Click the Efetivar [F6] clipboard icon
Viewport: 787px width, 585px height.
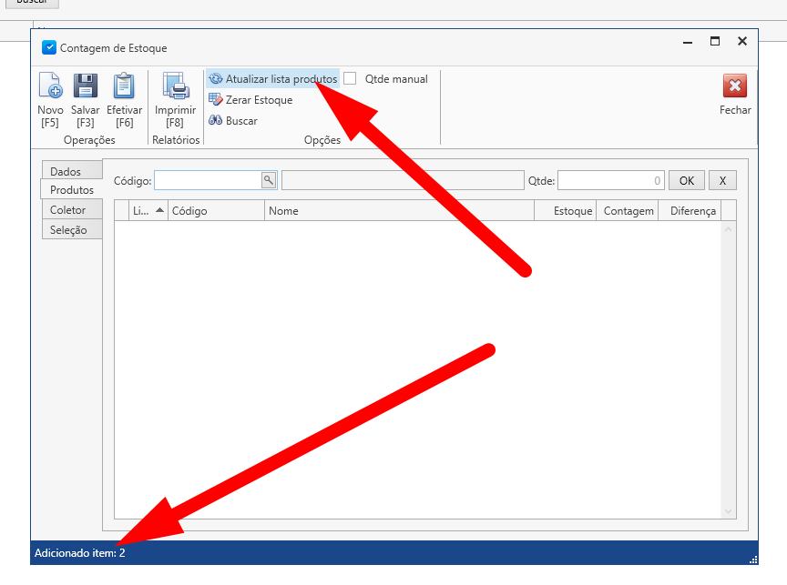124,87
